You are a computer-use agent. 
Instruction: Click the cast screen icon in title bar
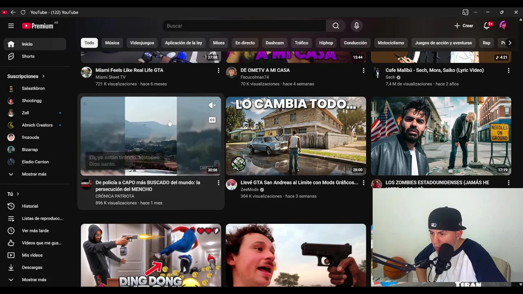click(x=465, y=12)
